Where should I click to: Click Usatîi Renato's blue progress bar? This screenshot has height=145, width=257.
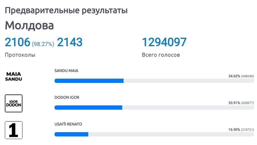click(71, 134)
